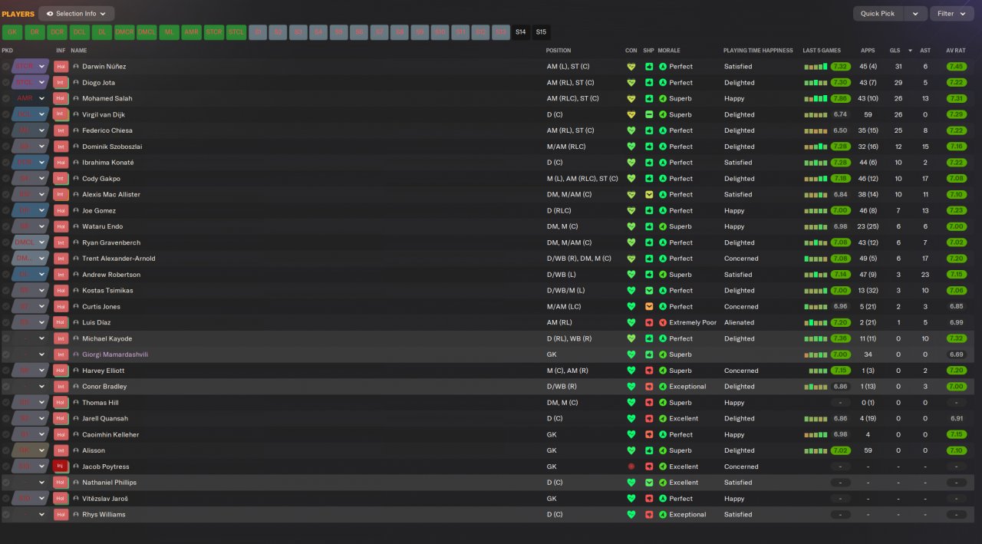
Task: Toggle the pick checkbox for Giorgi Mamardashvili
Action: click(6, 354)
